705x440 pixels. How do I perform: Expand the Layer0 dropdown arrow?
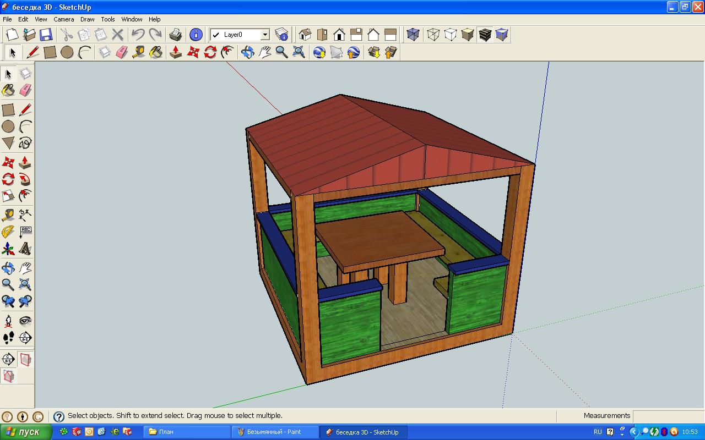(x=265, y=35)
